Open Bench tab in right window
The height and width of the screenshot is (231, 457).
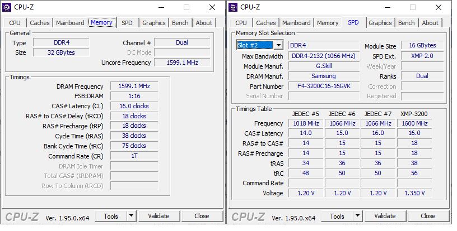(x=406, y=23)
